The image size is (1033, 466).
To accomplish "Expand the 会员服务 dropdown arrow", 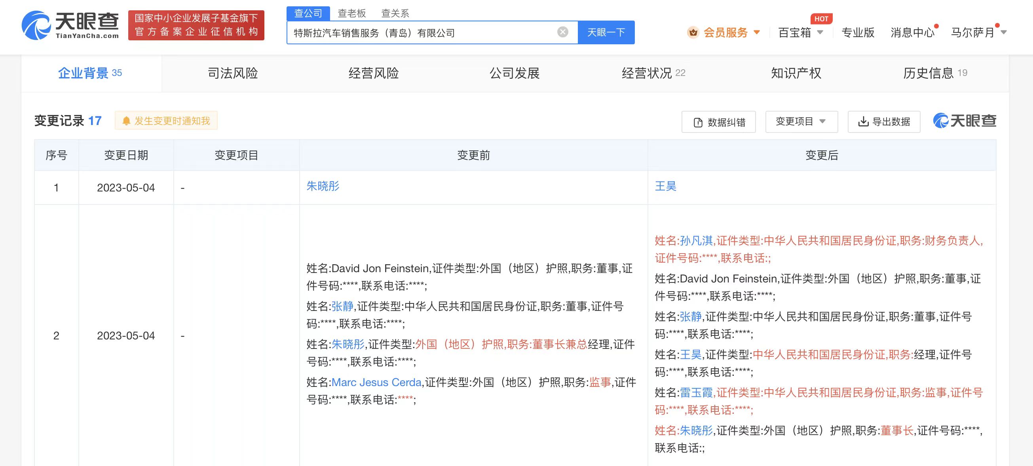I will coord(757,32).
